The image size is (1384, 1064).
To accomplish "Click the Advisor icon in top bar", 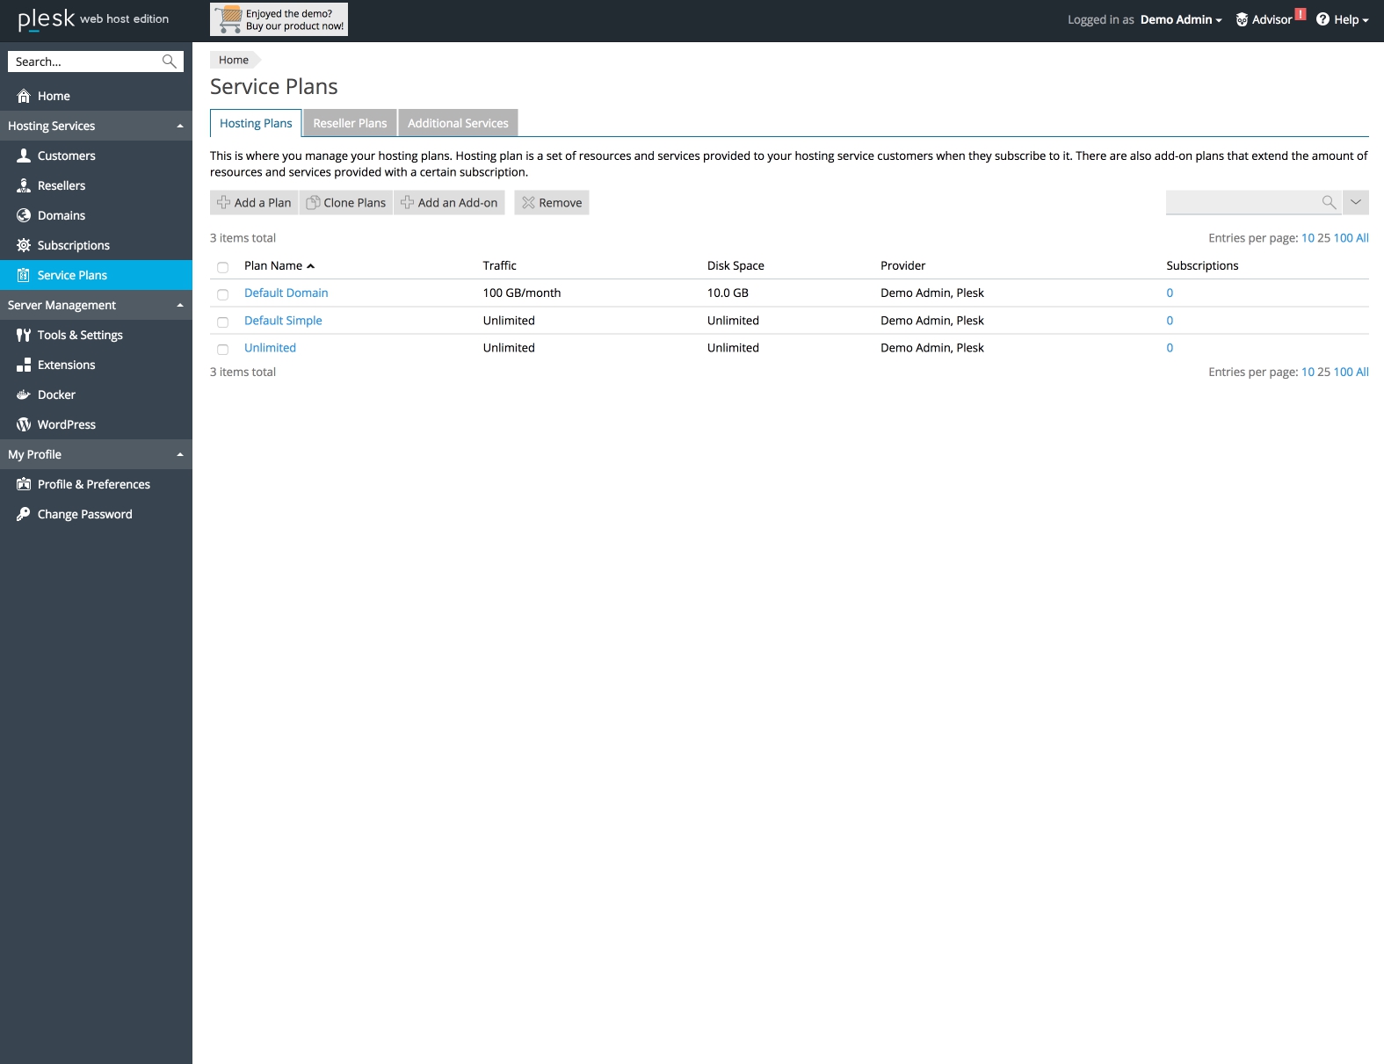I will tap(1242, 19).
